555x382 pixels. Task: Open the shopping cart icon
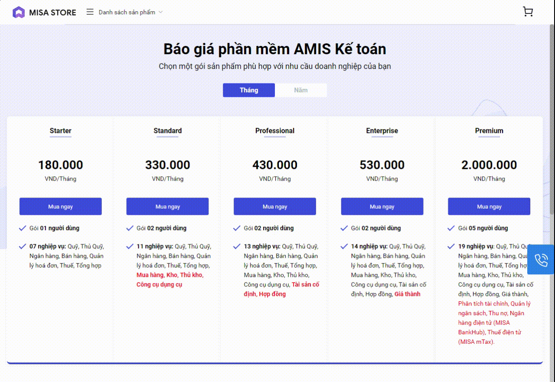pyautogui.click(x=528, y=12)
